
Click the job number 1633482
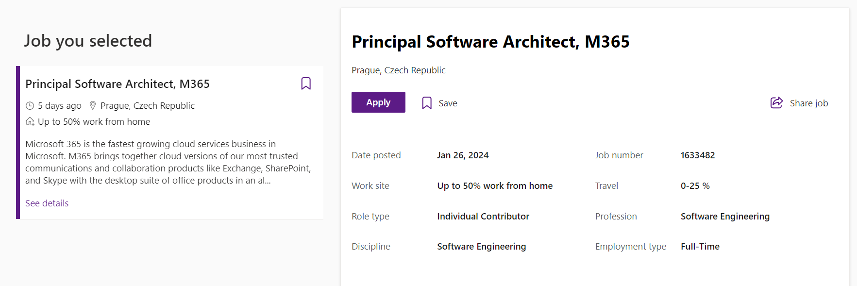coord(697,155)
